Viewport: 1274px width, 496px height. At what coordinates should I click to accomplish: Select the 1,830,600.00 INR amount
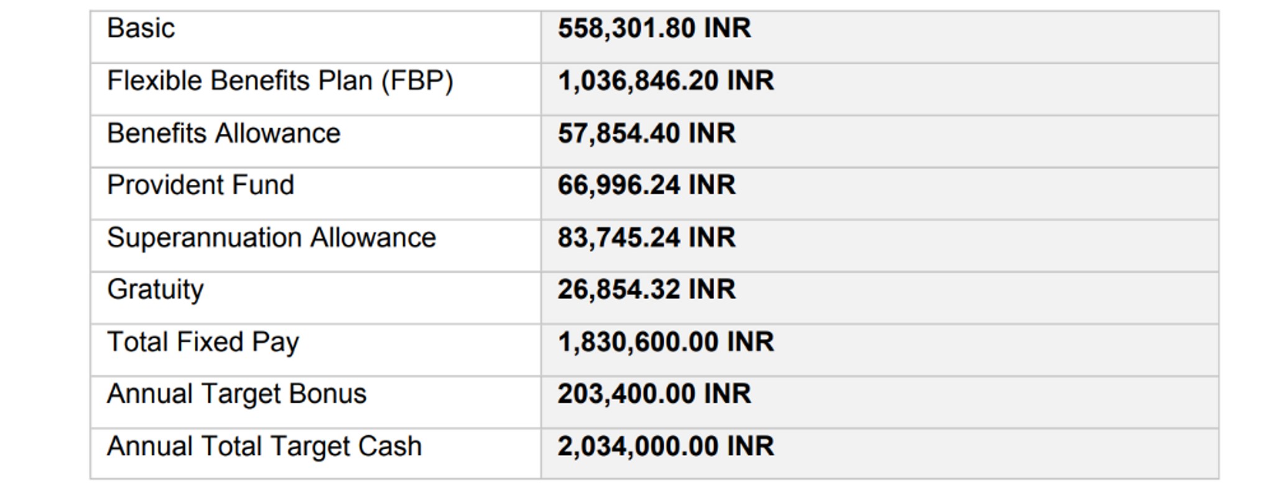[x=666, y=342]
